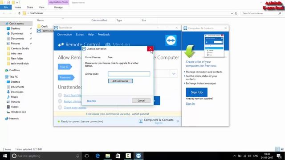
Task: Click the Computers & Contacts person icon
Action: 141,121
